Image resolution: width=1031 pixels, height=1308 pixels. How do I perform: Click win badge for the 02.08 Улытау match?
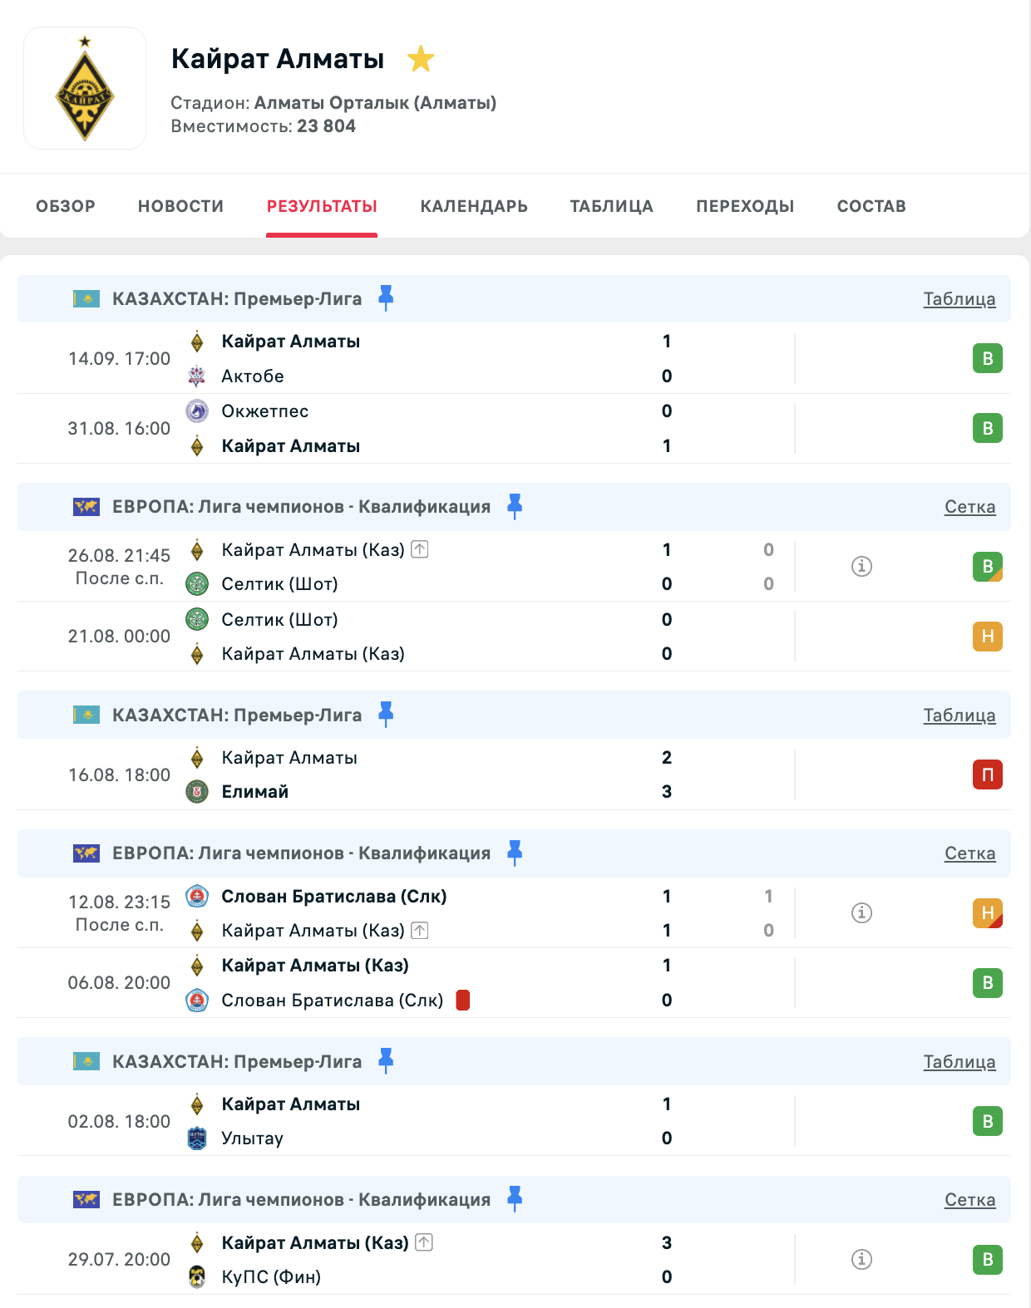[x=988, y=1122]
